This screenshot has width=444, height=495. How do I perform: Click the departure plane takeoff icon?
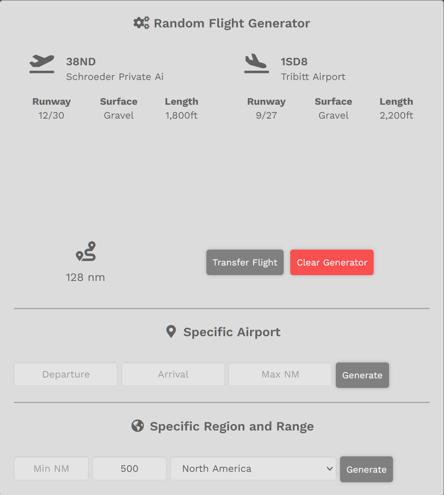(x=42, y=64)
